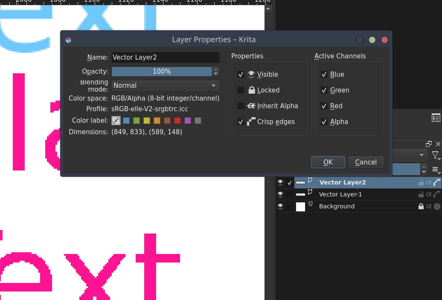442x300 pixels.
Task: Cancel the Layer Properties dialog
Action: tap(366, 162)
